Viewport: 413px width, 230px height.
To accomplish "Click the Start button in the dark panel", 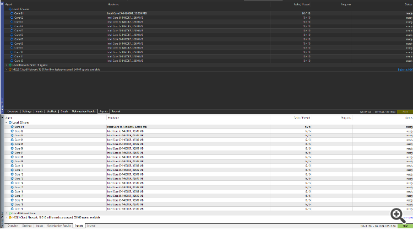I will (x=405, y=112).
